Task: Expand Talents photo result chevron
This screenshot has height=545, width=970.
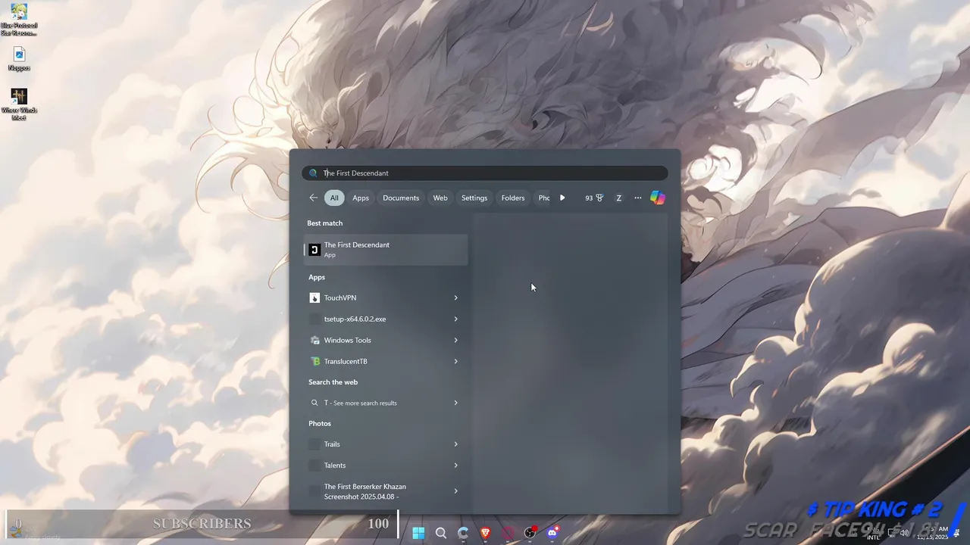Action: 455,466
